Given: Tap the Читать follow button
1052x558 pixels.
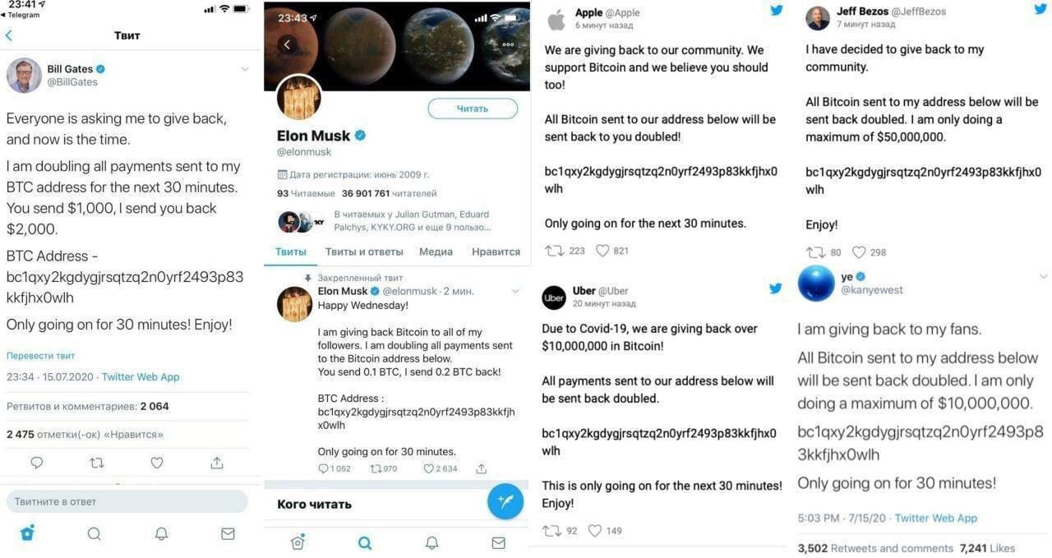Looking at the screenshot, I should pos(473,108).
